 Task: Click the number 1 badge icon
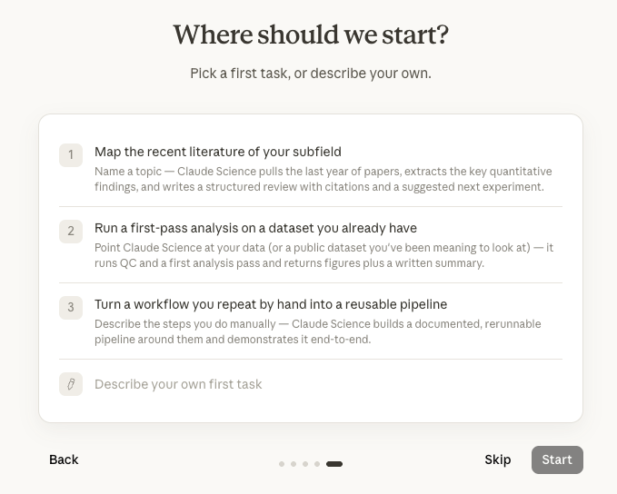[x=71, y=155]
